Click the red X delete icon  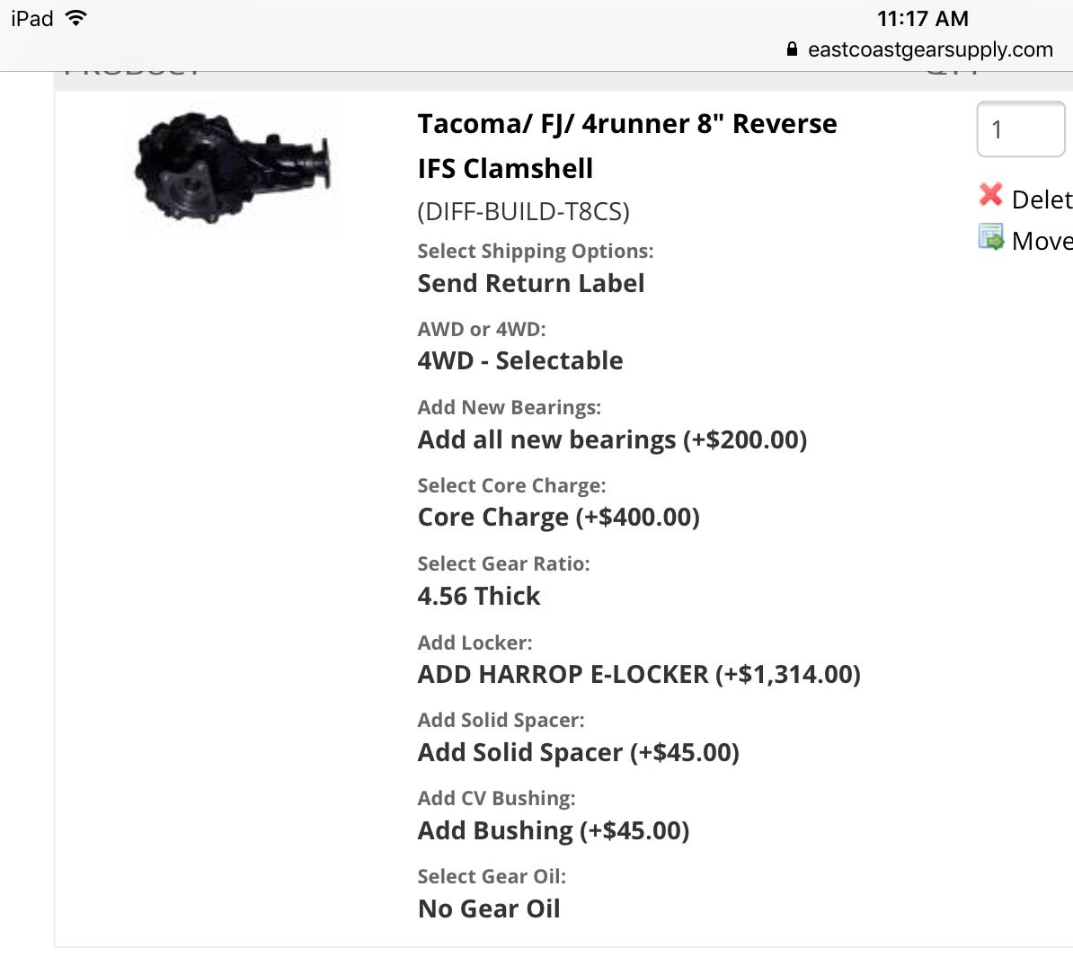[990, 195]
